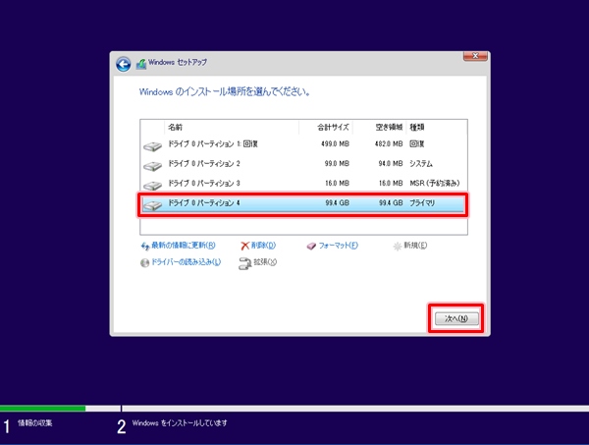Select row ドライブ 0 パーティション 4
The width and height of the screenshot is (589, 445).
tap(303, 203)
